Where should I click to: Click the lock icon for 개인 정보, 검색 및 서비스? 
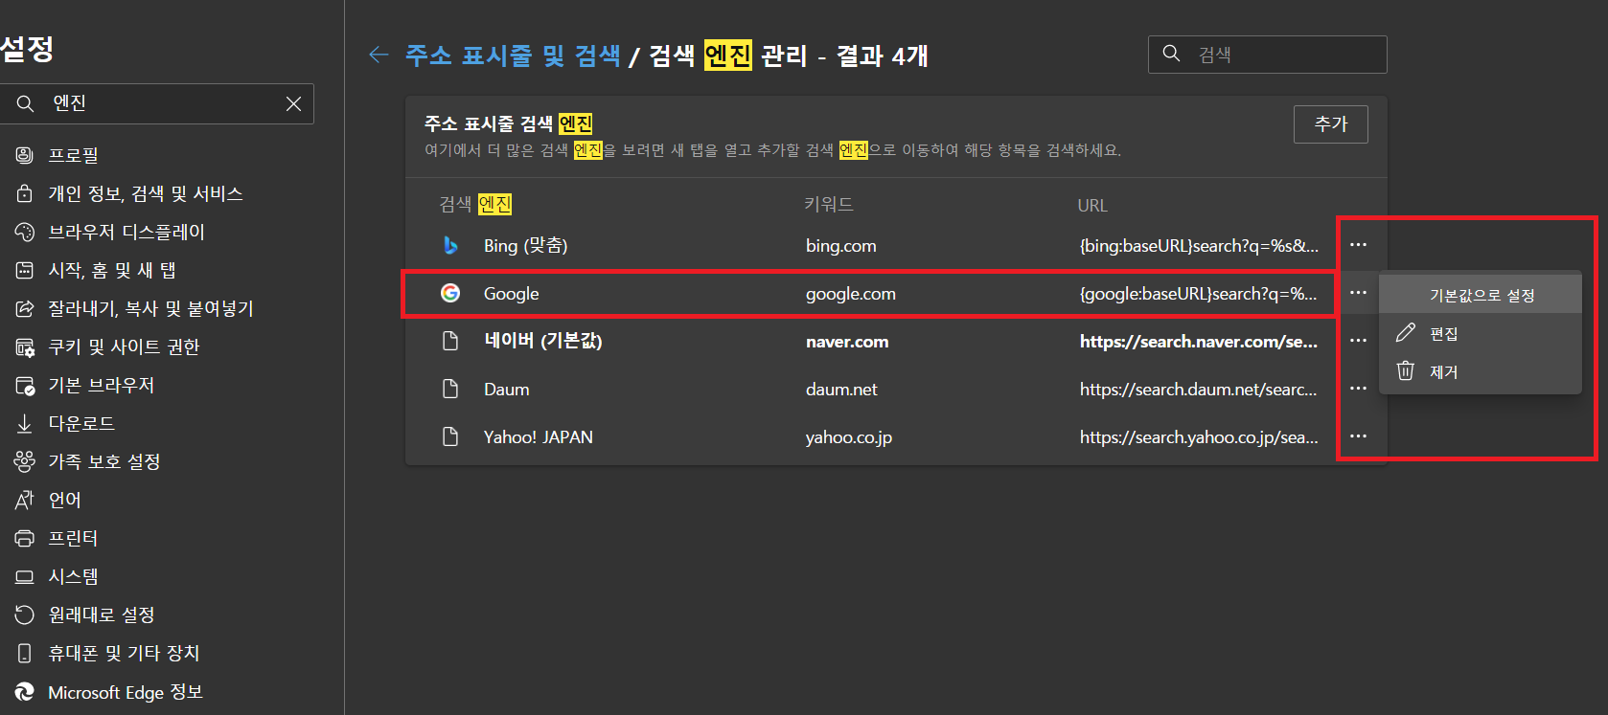(25, 193)
